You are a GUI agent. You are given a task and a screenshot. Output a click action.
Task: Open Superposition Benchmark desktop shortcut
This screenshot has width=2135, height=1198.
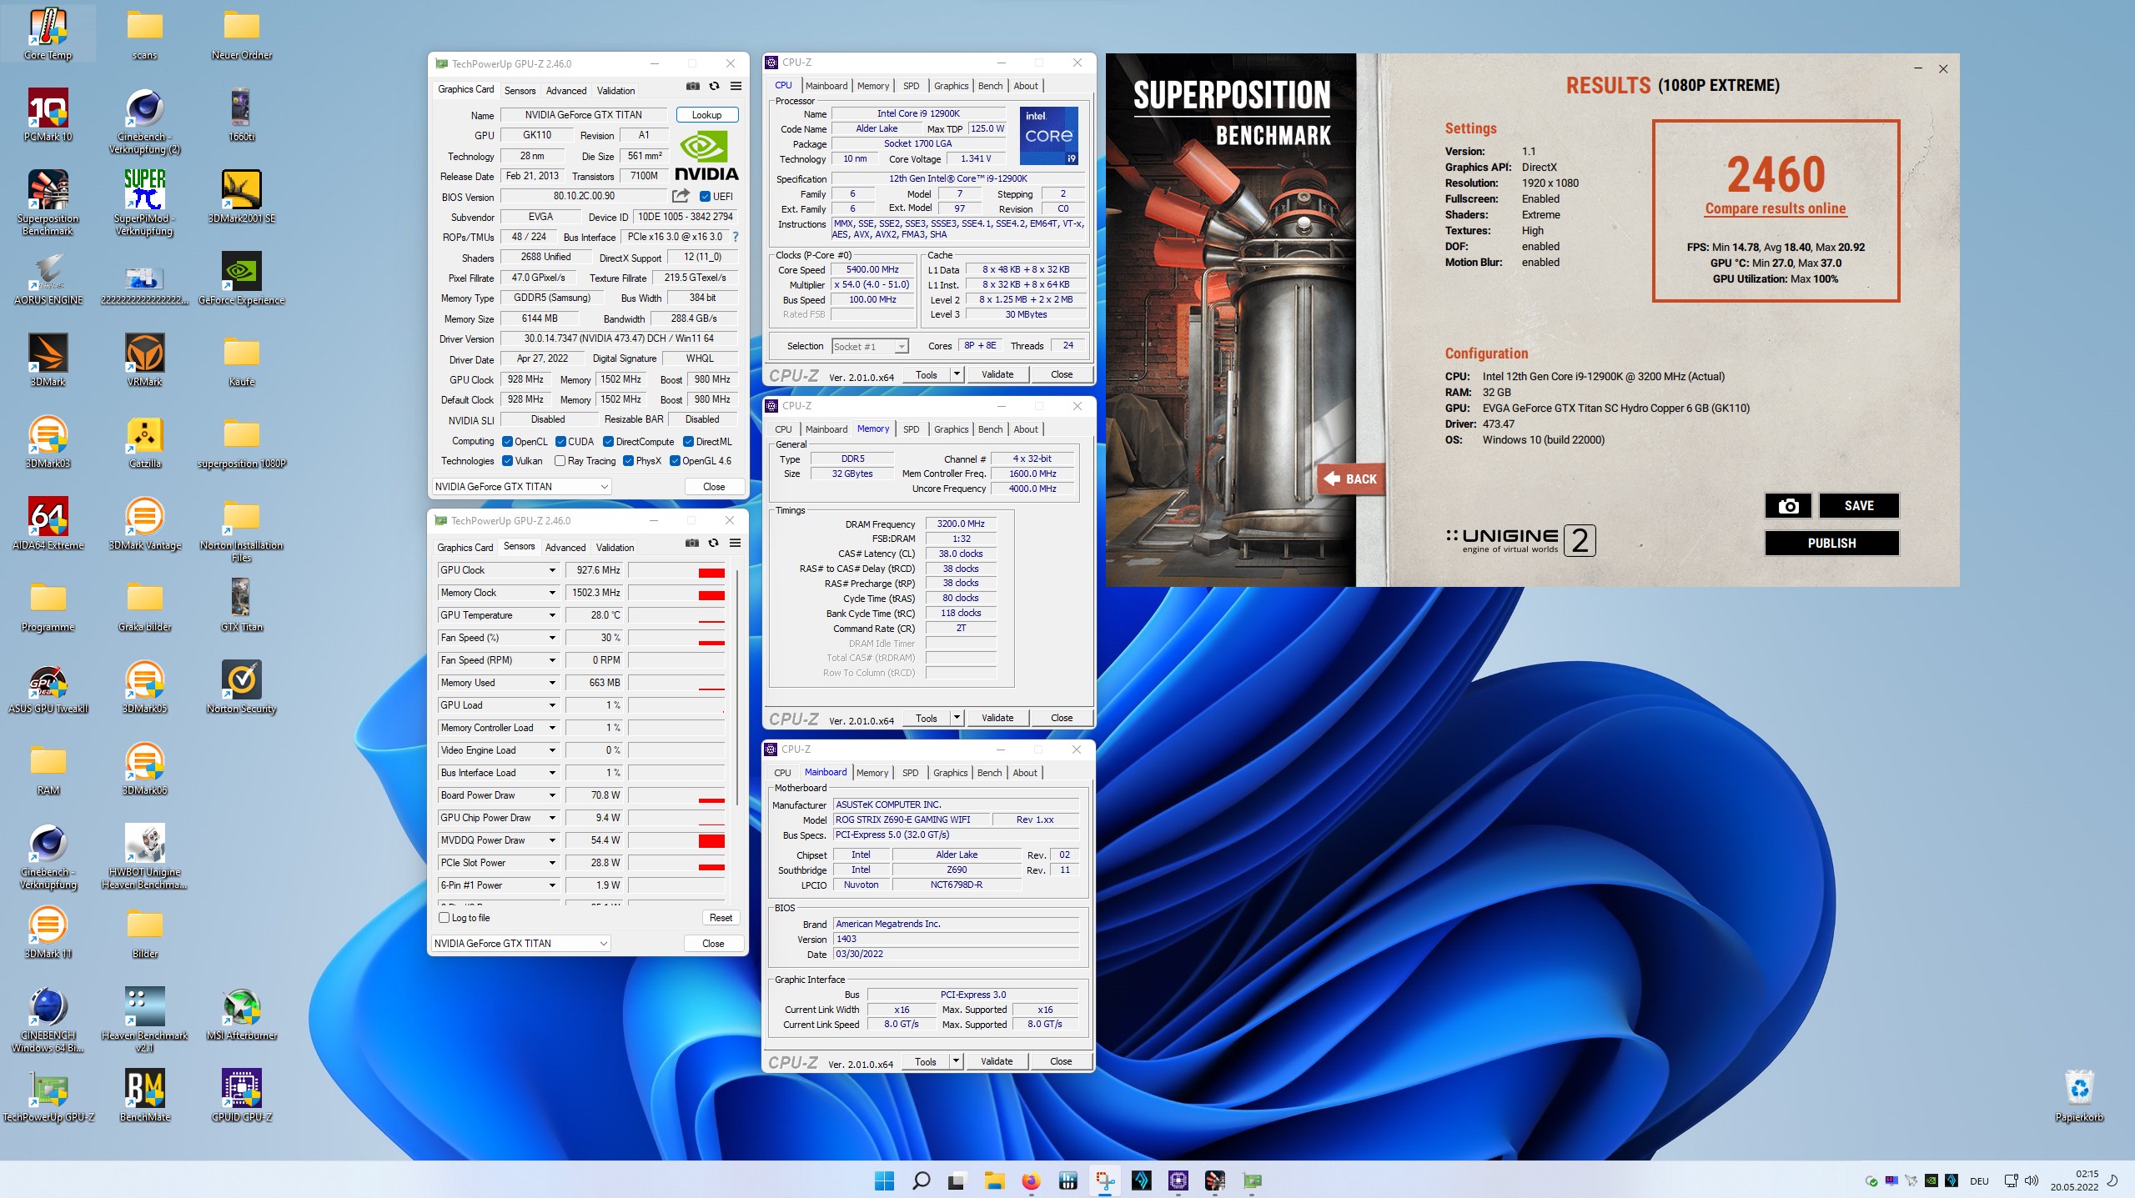pos(48,203)
